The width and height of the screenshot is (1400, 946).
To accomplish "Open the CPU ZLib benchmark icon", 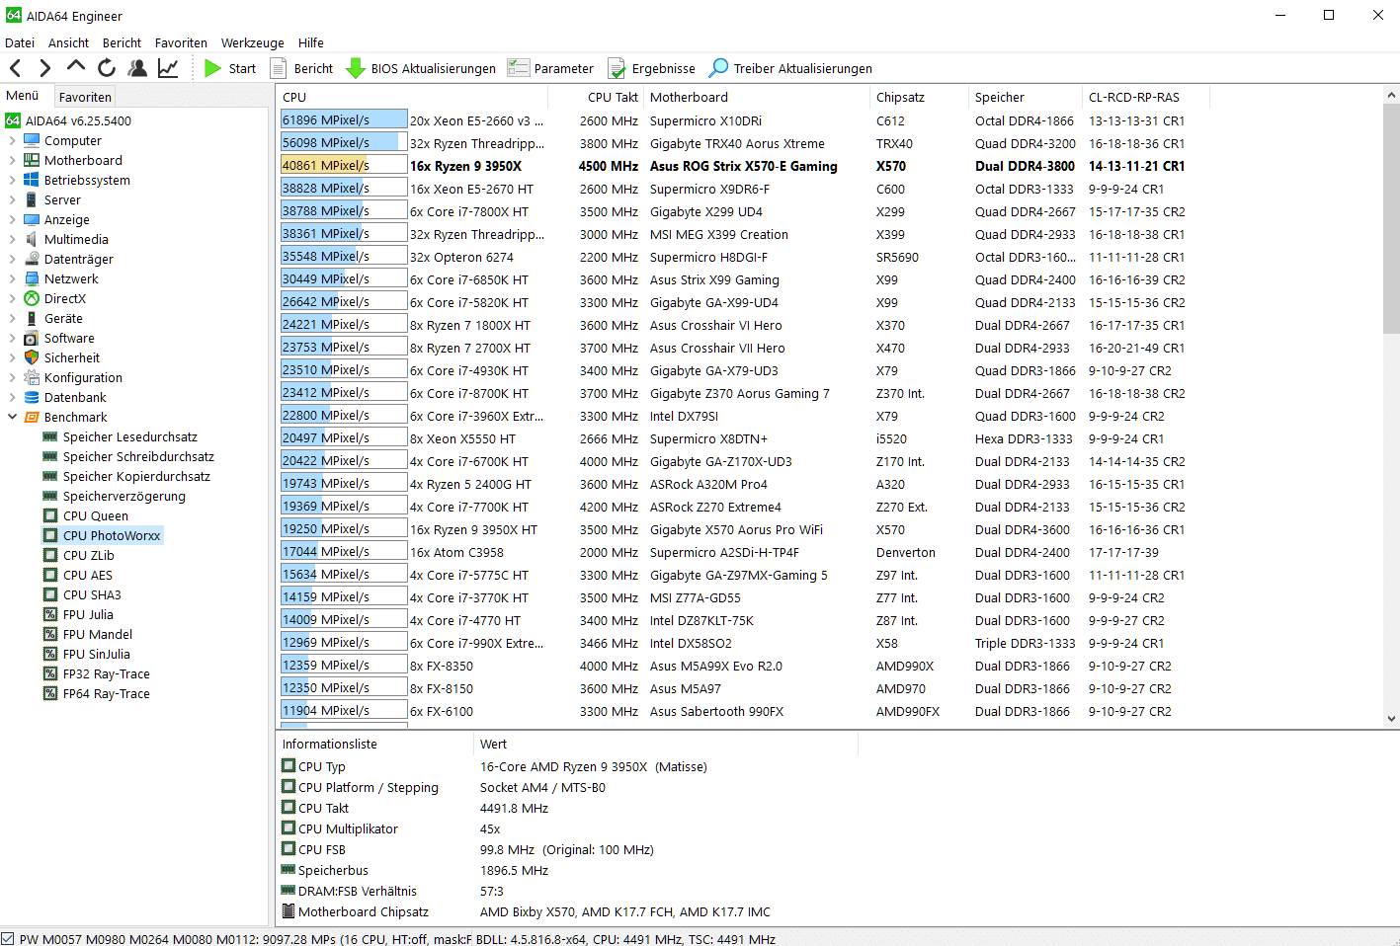I will point(50,555).
